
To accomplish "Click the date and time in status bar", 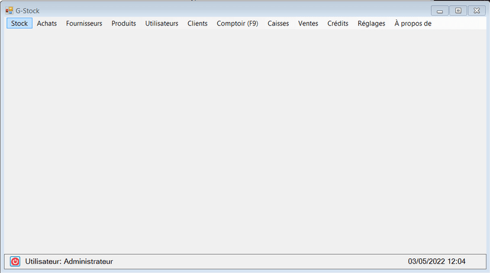I will coord(437,261).
